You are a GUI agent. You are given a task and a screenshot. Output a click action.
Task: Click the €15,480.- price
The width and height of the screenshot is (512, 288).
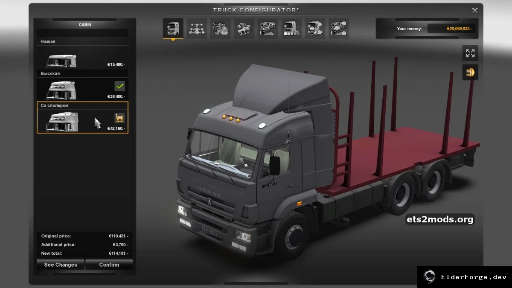click(x=116, y=64)
